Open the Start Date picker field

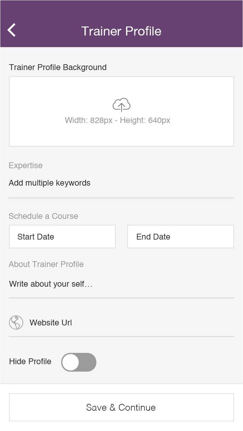pyautogui.click(x=62, y=237)
